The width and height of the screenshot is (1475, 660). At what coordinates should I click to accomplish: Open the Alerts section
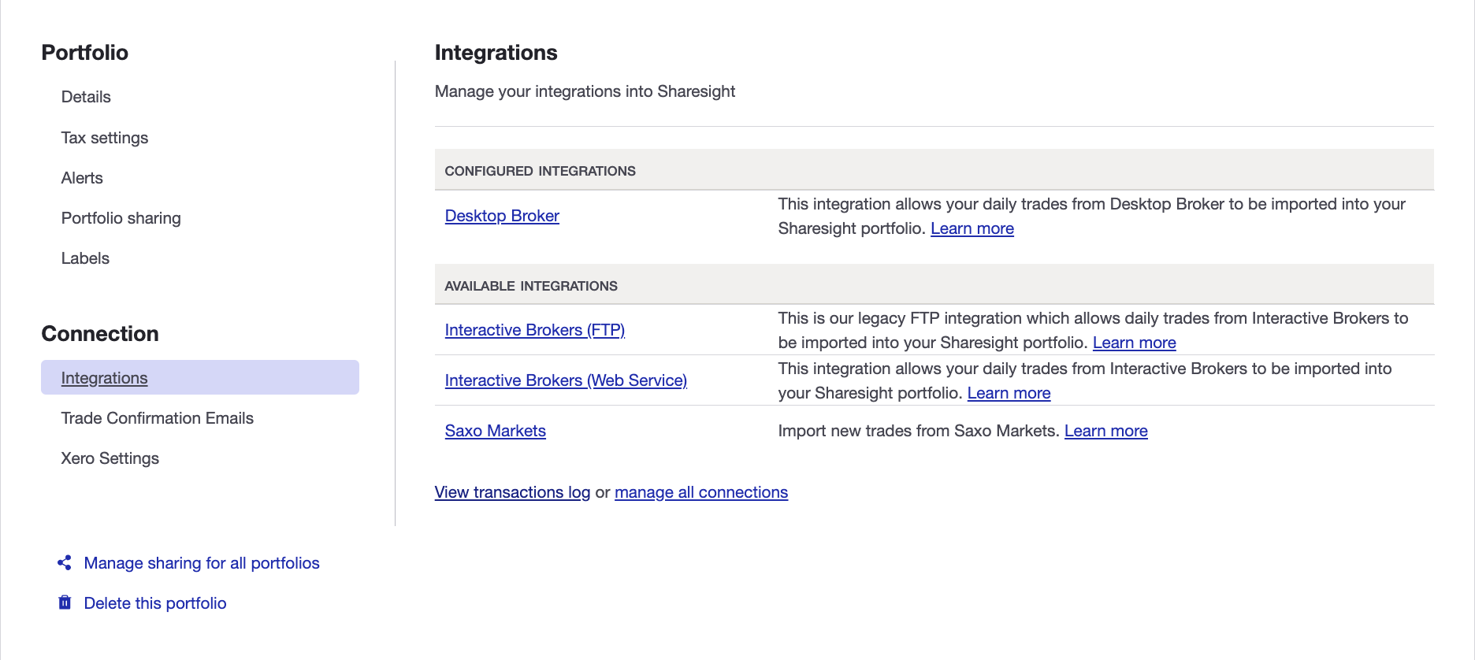pyautogui.click(x=82, y=178)
